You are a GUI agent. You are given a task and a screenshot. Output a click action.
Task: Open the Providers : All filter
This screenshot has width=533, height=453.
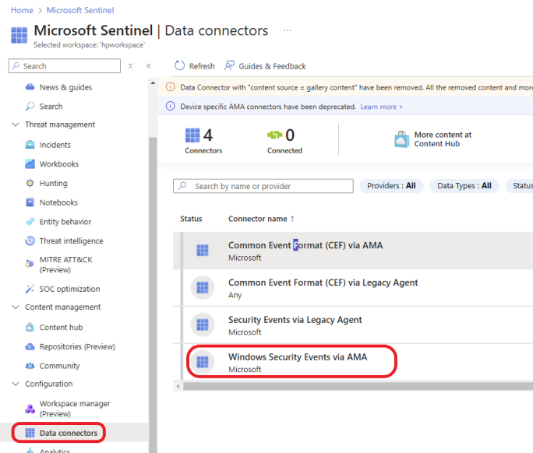click(x=391, y=186)
